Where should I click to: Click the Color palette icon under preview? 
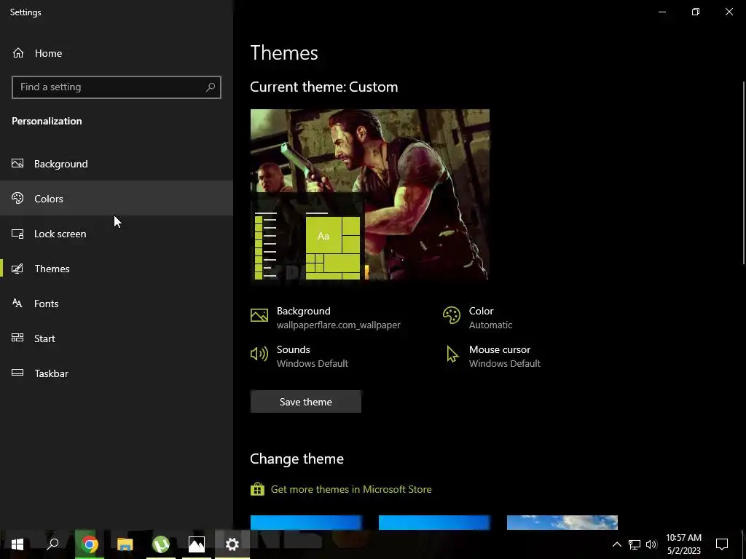452,315
